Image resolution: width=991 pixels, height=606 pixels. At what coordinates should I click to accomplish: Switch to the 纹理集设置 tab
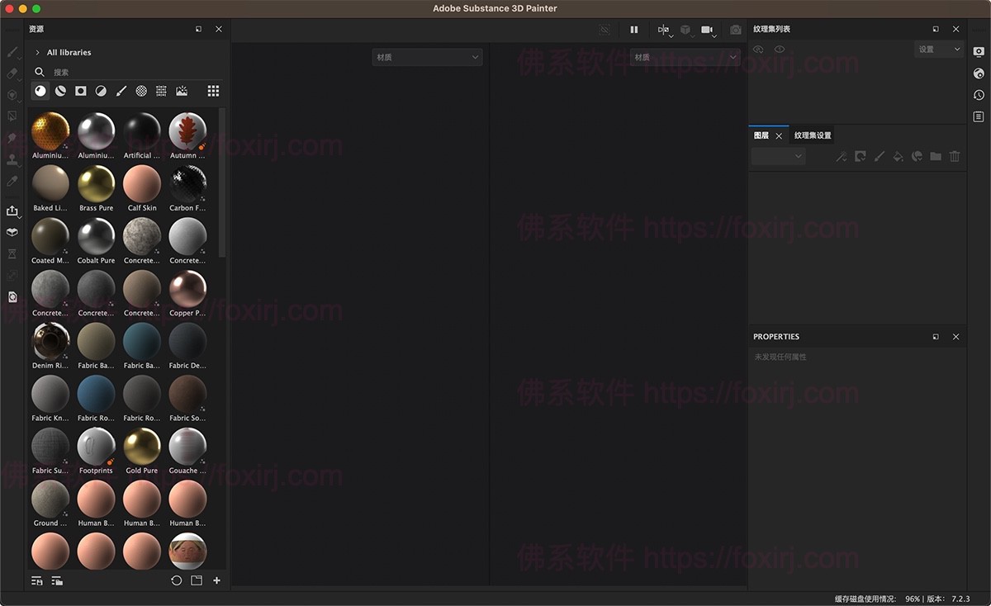(813, 135)
